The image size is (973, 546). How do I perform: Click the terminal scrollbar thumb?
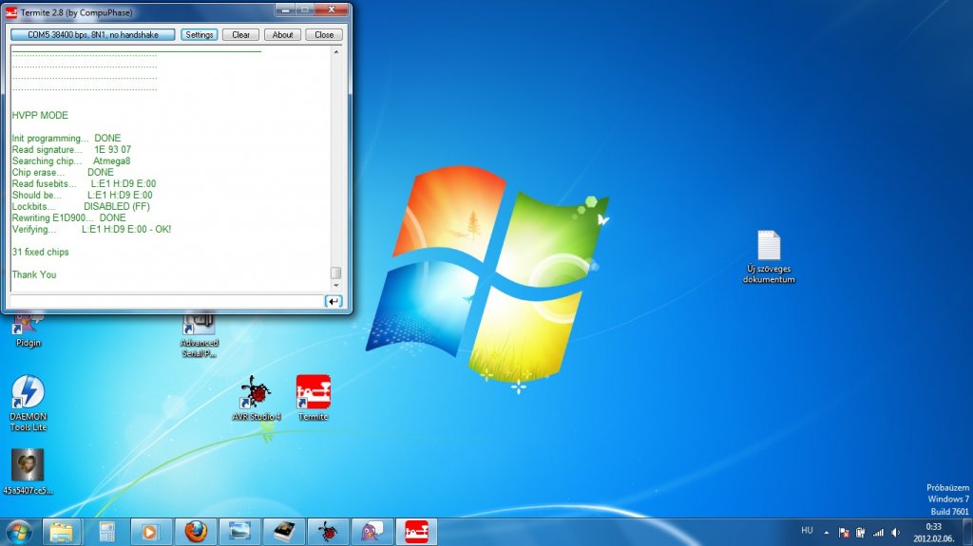[x=336, y=273]
